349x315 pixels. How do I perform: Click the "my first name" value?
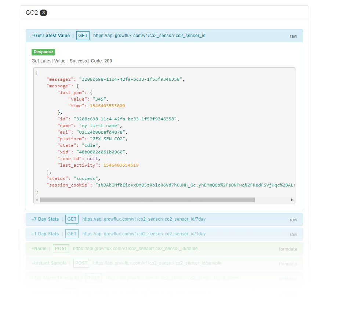[99, 126]
